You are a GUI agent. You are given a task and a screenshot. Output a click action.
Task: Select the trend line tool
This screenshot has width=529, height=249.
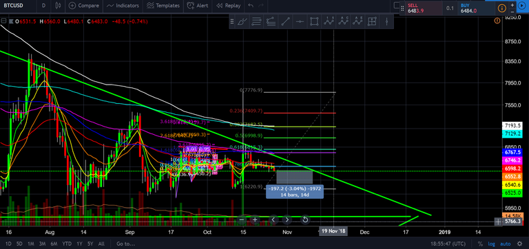point(285,21)
